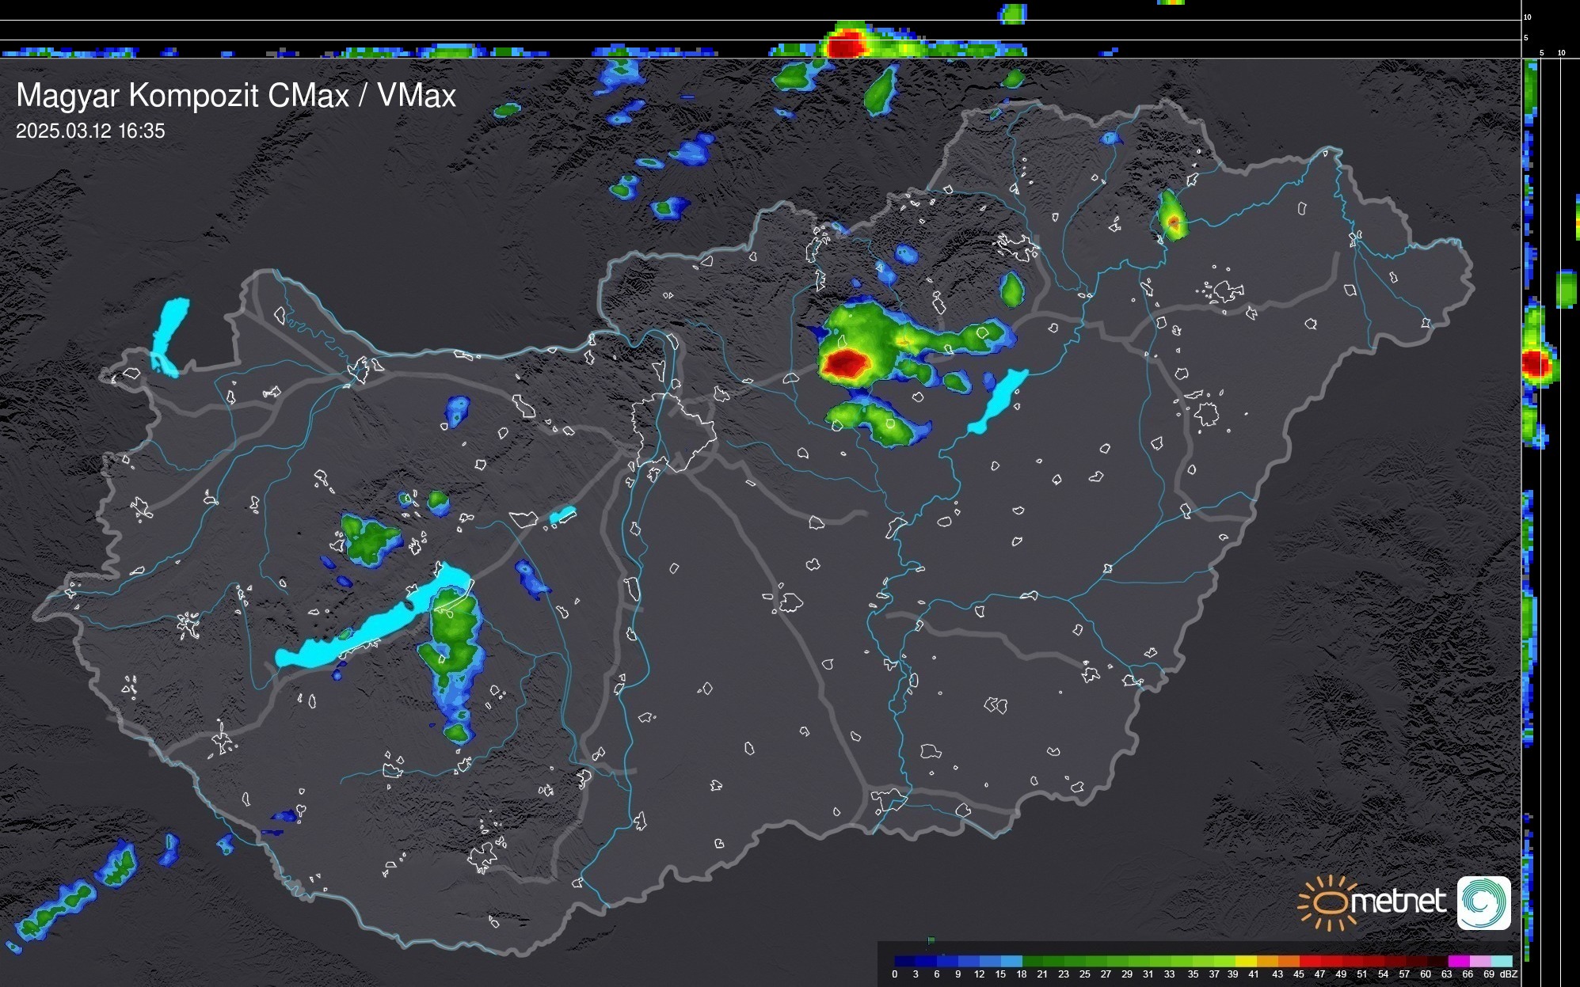Click the green rain band south of Balaton
This screenshot has width=1580, height=987.
coord(454,633)
